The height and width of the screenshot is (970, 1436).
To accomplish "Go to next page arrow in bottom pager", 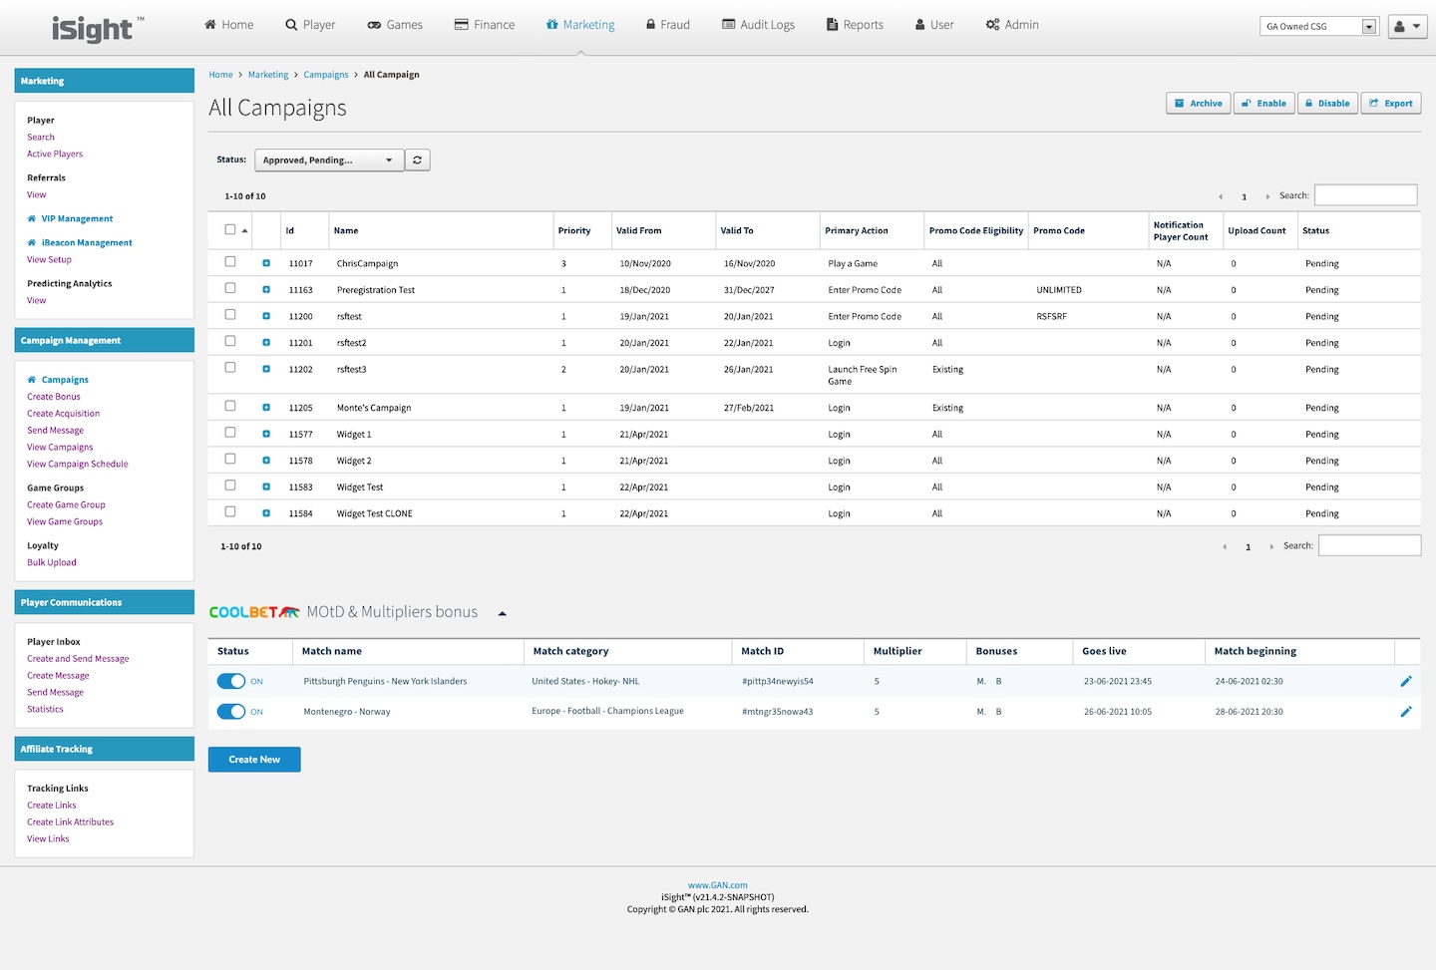I will [x=1271, y=547].
